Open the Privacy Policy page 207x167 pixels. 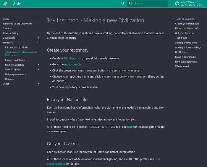(x=11, y=33)
